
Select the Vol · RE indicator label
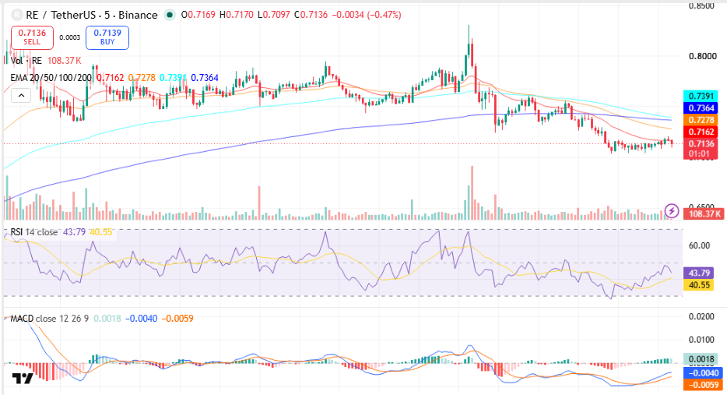(x=26, y=60)
